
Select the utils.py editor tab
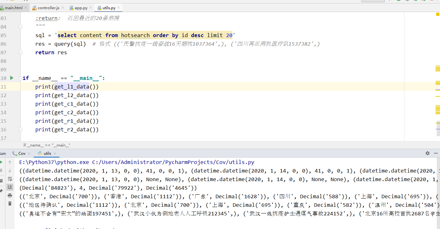pos(109,8)
